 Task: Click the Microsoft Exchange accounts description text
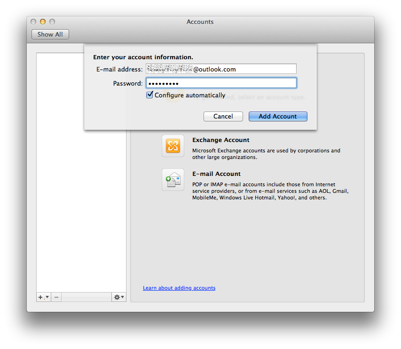tap(266, 154)
